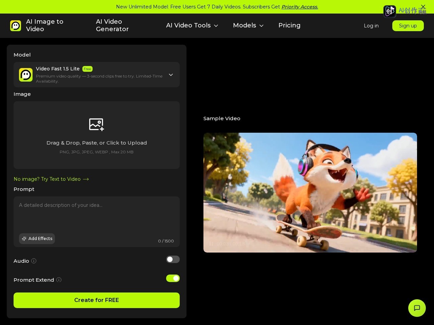Open the Video Fast 1.5 Lite model dropdown
Viewport: 434px width, 325px height.
(x=97, y=75)
